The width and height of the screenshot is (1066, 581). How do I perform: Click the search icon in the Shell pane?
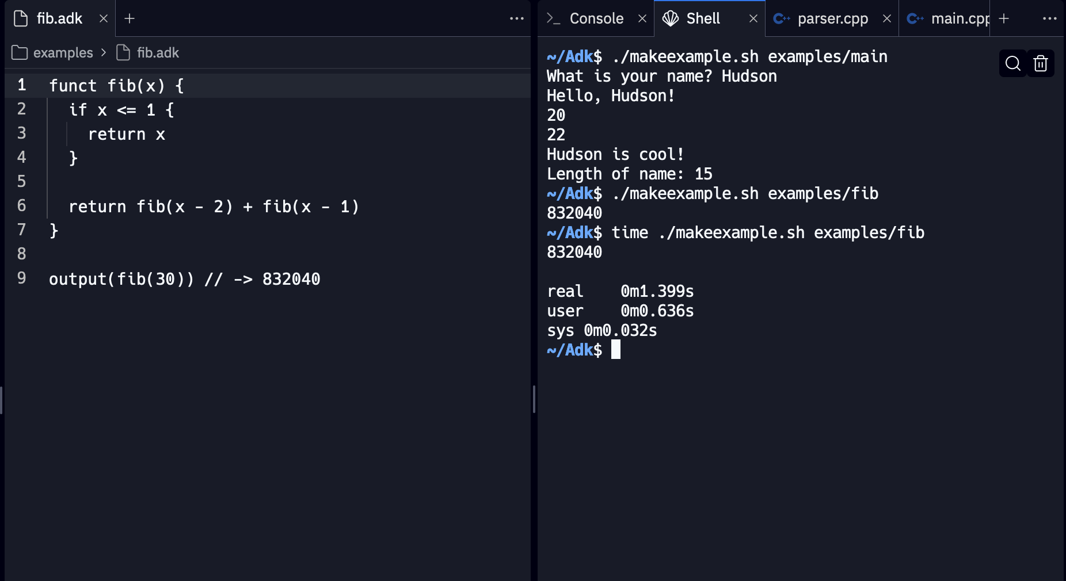tap(1012, 63)
